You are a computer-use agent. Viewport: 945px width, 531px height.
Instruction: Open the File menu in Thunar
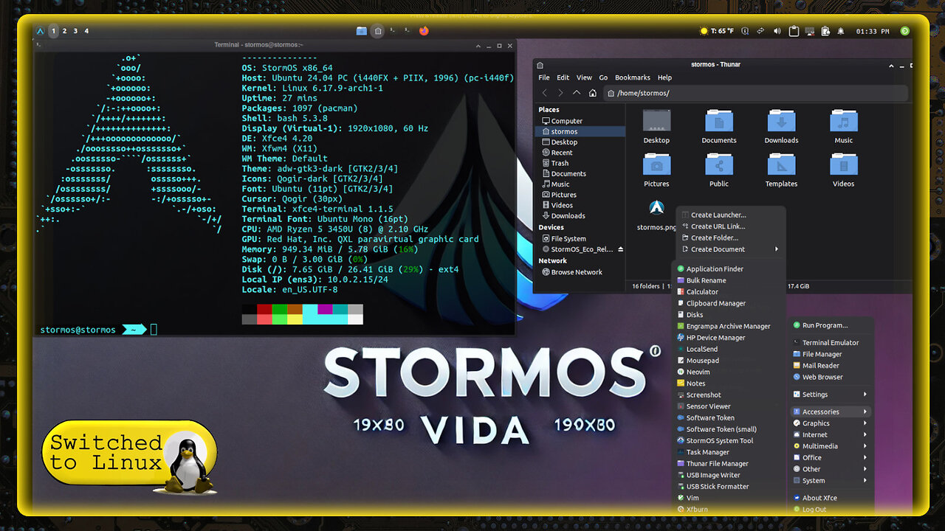click(544, 77)
